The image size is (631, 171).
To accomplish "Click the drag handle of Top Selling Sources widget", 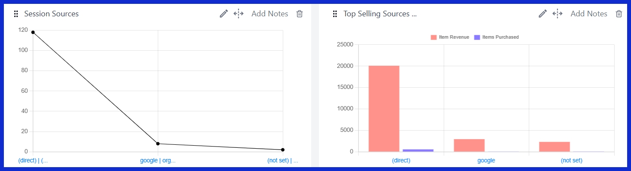I will tap(335, 14).
